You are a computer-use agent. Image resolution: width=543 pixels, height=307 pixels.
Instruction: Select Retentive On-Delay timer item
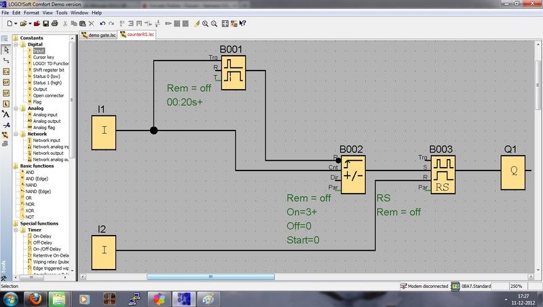[50, 255]
